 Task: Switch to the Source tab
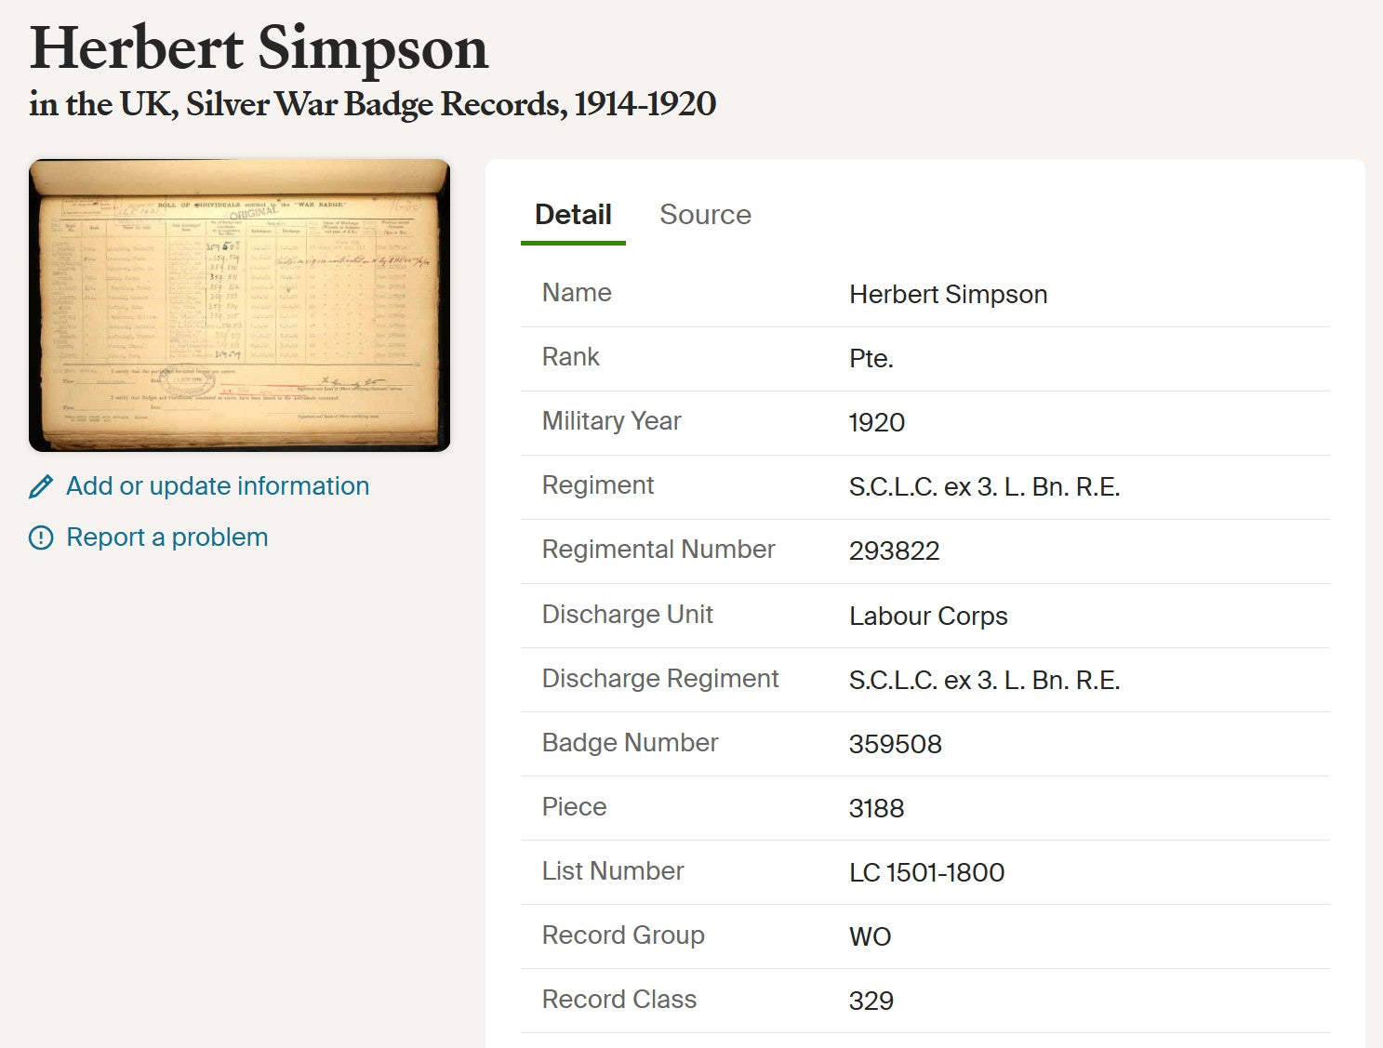[x=705, y=215]
